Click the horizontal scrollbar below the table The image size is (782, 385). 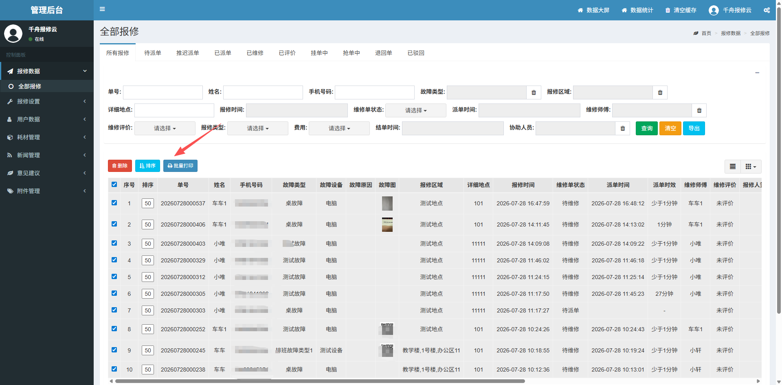pyautogui.click(x=320, y=381)
